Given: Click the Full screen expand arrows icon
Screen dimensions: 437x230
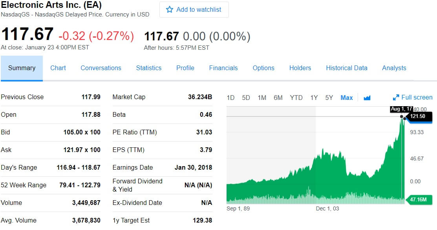Looking at the screenshot, I should 396,98.
